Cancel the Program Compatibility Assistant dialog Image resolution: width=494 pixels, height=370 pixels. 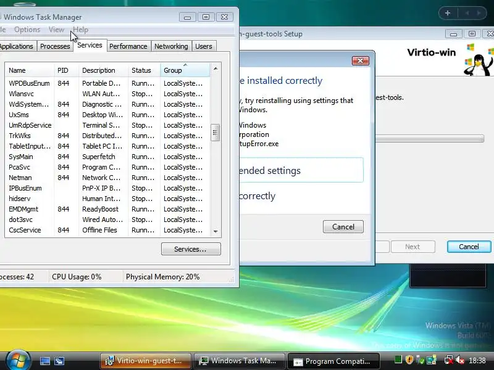pyautogui.click(x=343, y=227)
